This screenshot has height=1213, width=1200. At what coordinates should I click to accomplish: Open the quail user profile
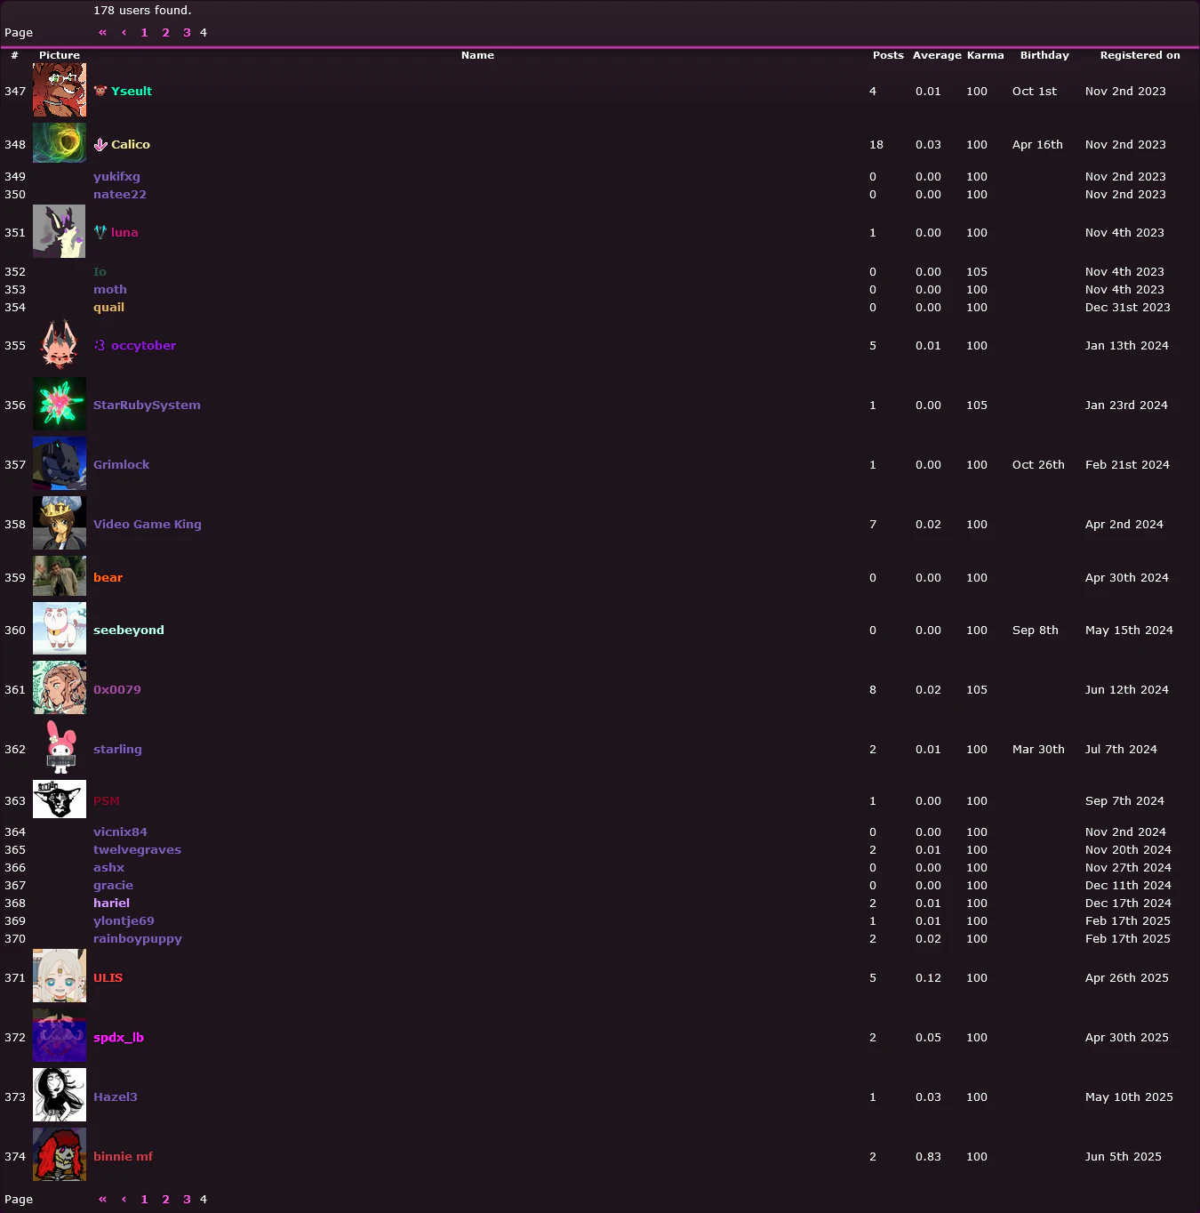tap(108, 308)
